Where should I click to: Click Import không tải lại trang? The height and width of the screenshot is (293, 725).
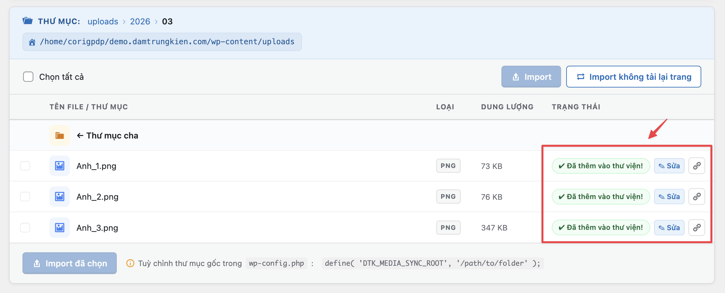(633, 77)
